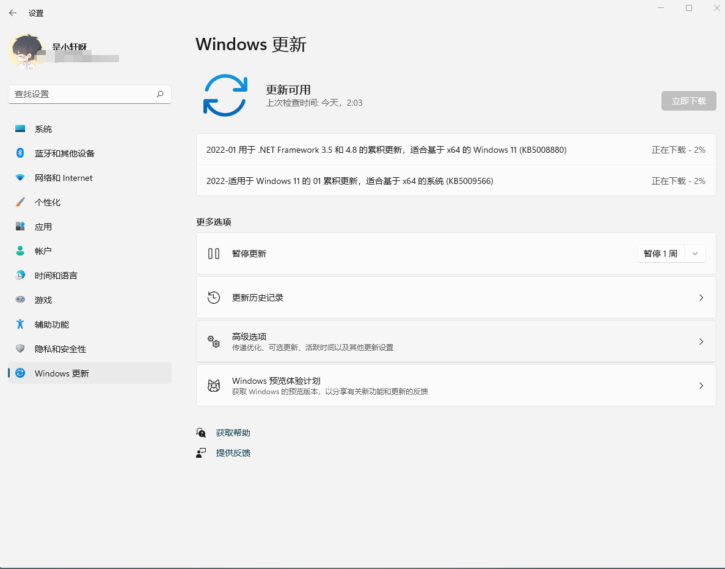Expand the 高级选项 row
725x569 pixels.
(x=701, y=342)
